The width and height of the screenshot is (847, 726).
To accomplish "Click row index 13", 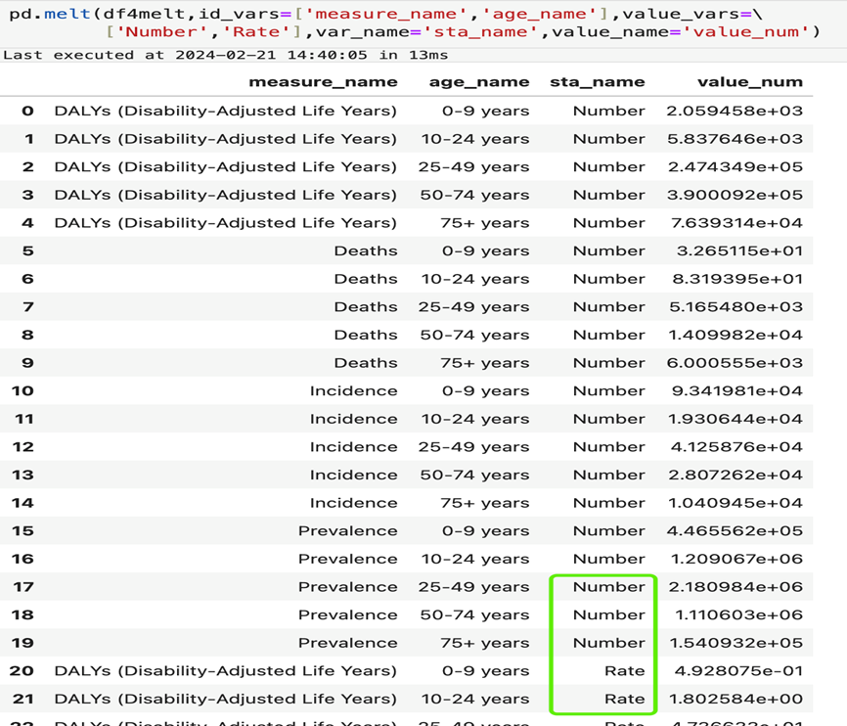I will point(22,476).
